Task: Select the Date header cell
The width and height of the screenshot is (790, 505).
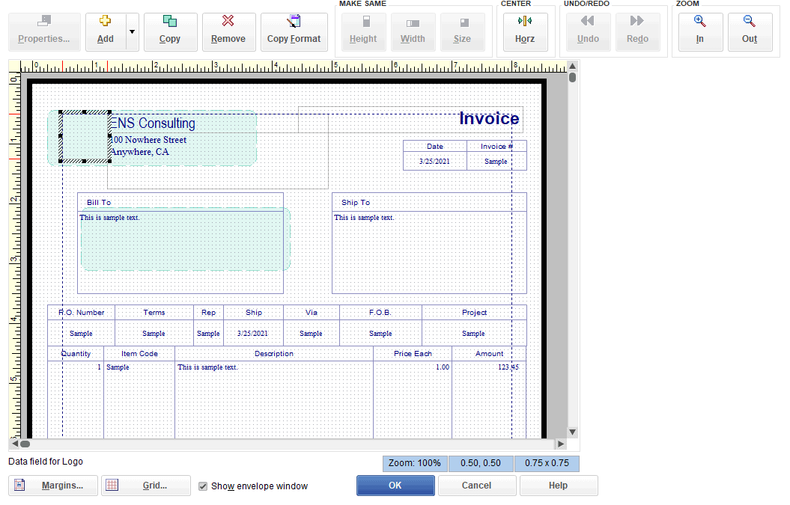Action: coord(435,146)
